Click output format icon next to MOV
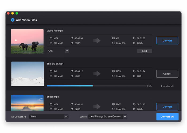The height and width of the screenshot is (133, 187). [114, 71]
